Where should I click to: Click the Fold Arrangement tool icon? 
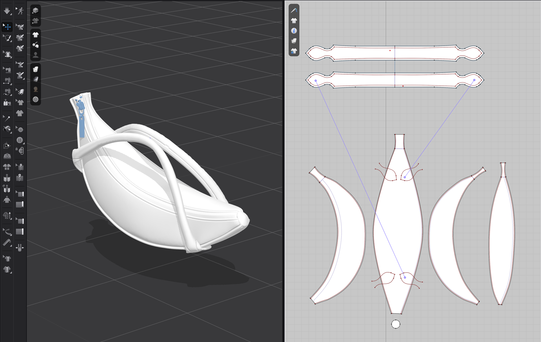click(7, 146)
